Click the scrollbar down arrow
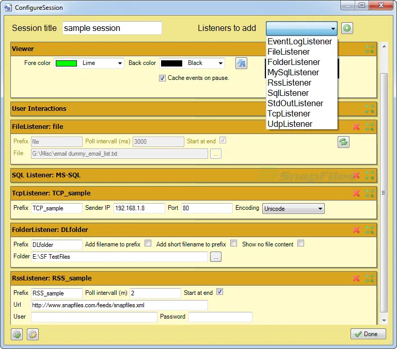This screenshot has height=349, width=397. click(x=384, y=321)
